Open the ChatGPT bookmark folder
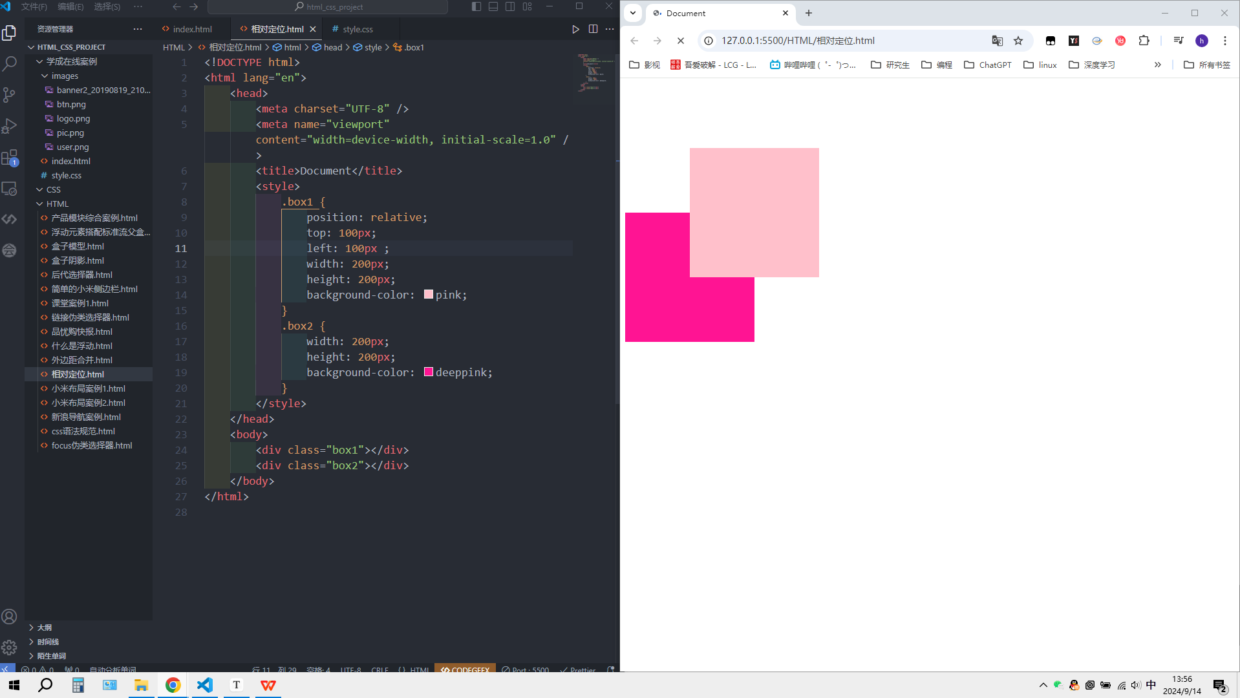 point(987,65)
